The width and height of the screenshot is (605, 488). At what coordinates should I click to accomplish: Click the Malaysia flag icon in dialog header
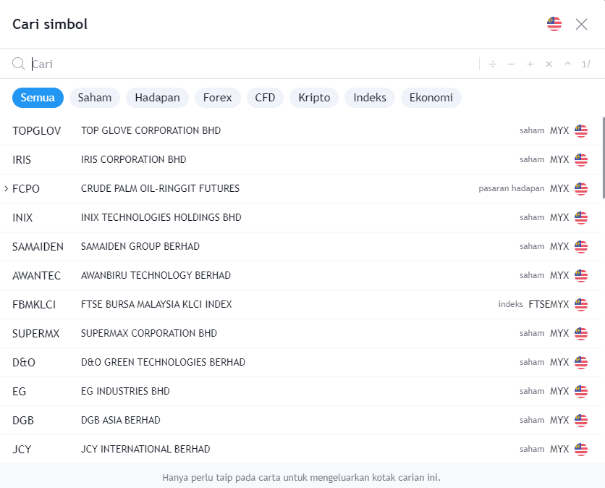(x=554, y=23)
